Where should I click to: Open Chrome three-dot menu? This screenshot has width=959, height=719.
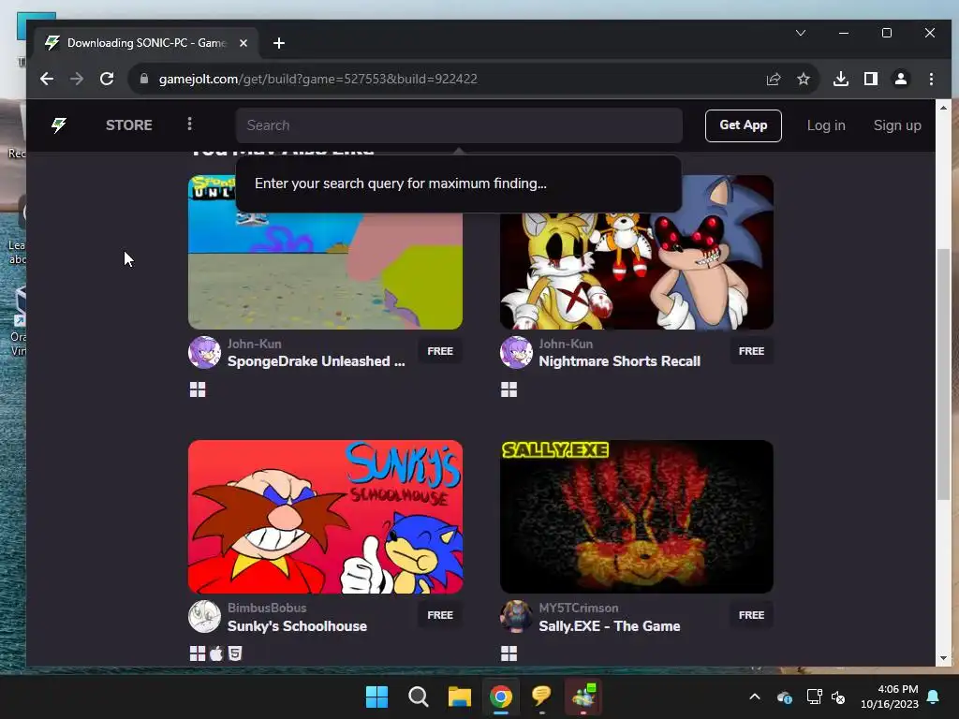(x=931, y=79)
